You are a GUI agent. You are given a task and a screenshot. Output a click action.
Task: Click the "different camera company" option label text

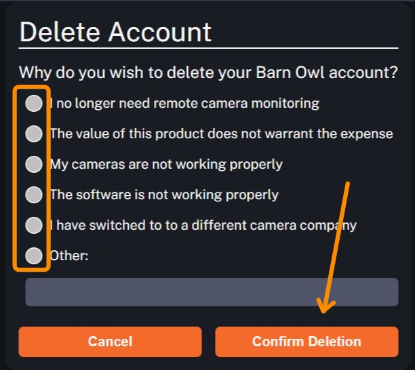203,226
